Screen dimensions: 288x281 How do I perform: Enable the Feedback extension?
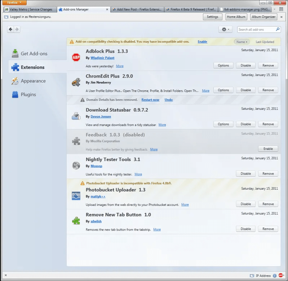tap(268, 149)
